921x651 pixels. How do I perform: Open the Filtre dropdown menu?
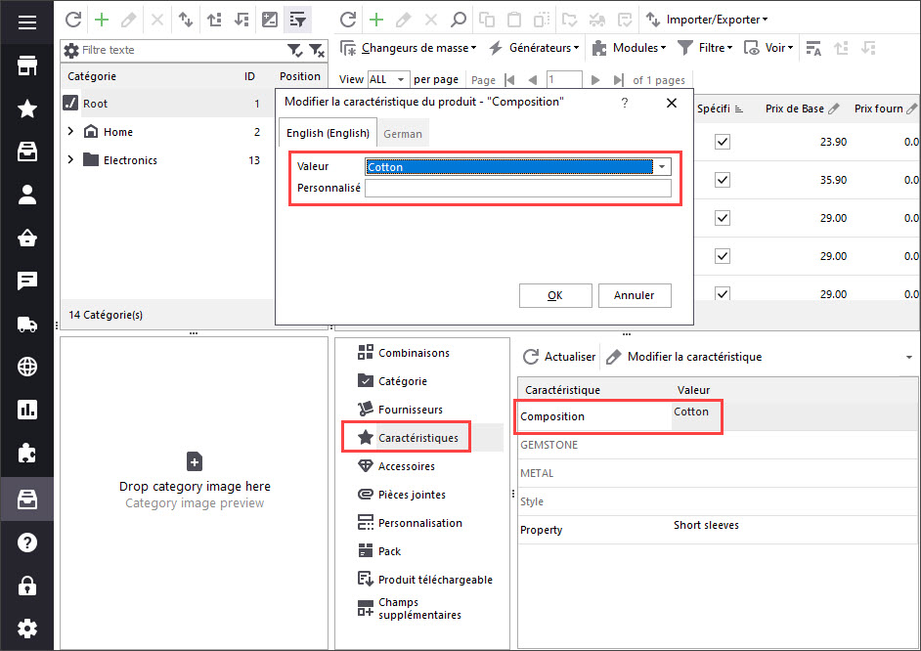pyautogui.click(x=705, y=48)
